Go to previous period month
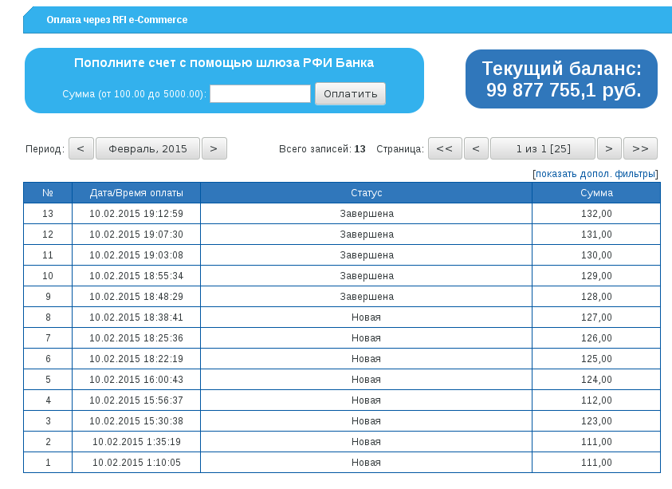The height and width of the screenshot is (489, 672). pyautogui.click(x=81, y=148)
